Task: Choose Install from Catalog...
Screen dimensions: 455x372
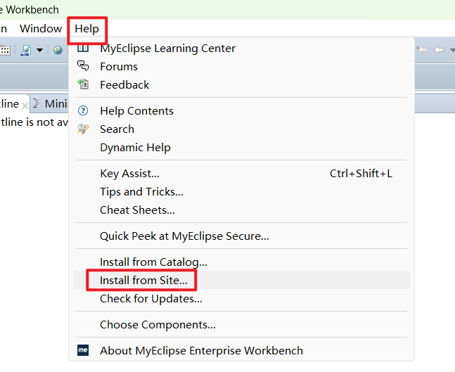Action: click(x=241, y=262)
